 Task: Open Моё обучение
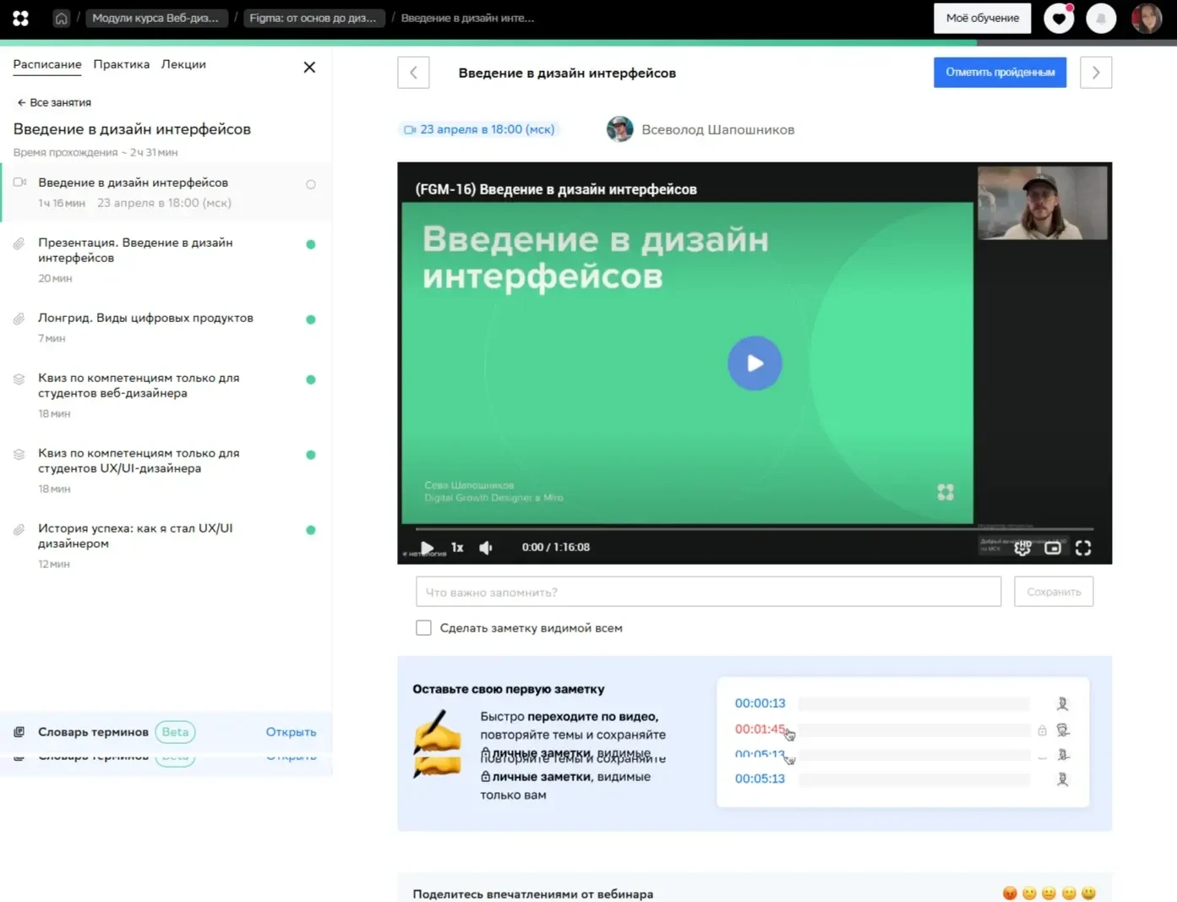[982, 18]
